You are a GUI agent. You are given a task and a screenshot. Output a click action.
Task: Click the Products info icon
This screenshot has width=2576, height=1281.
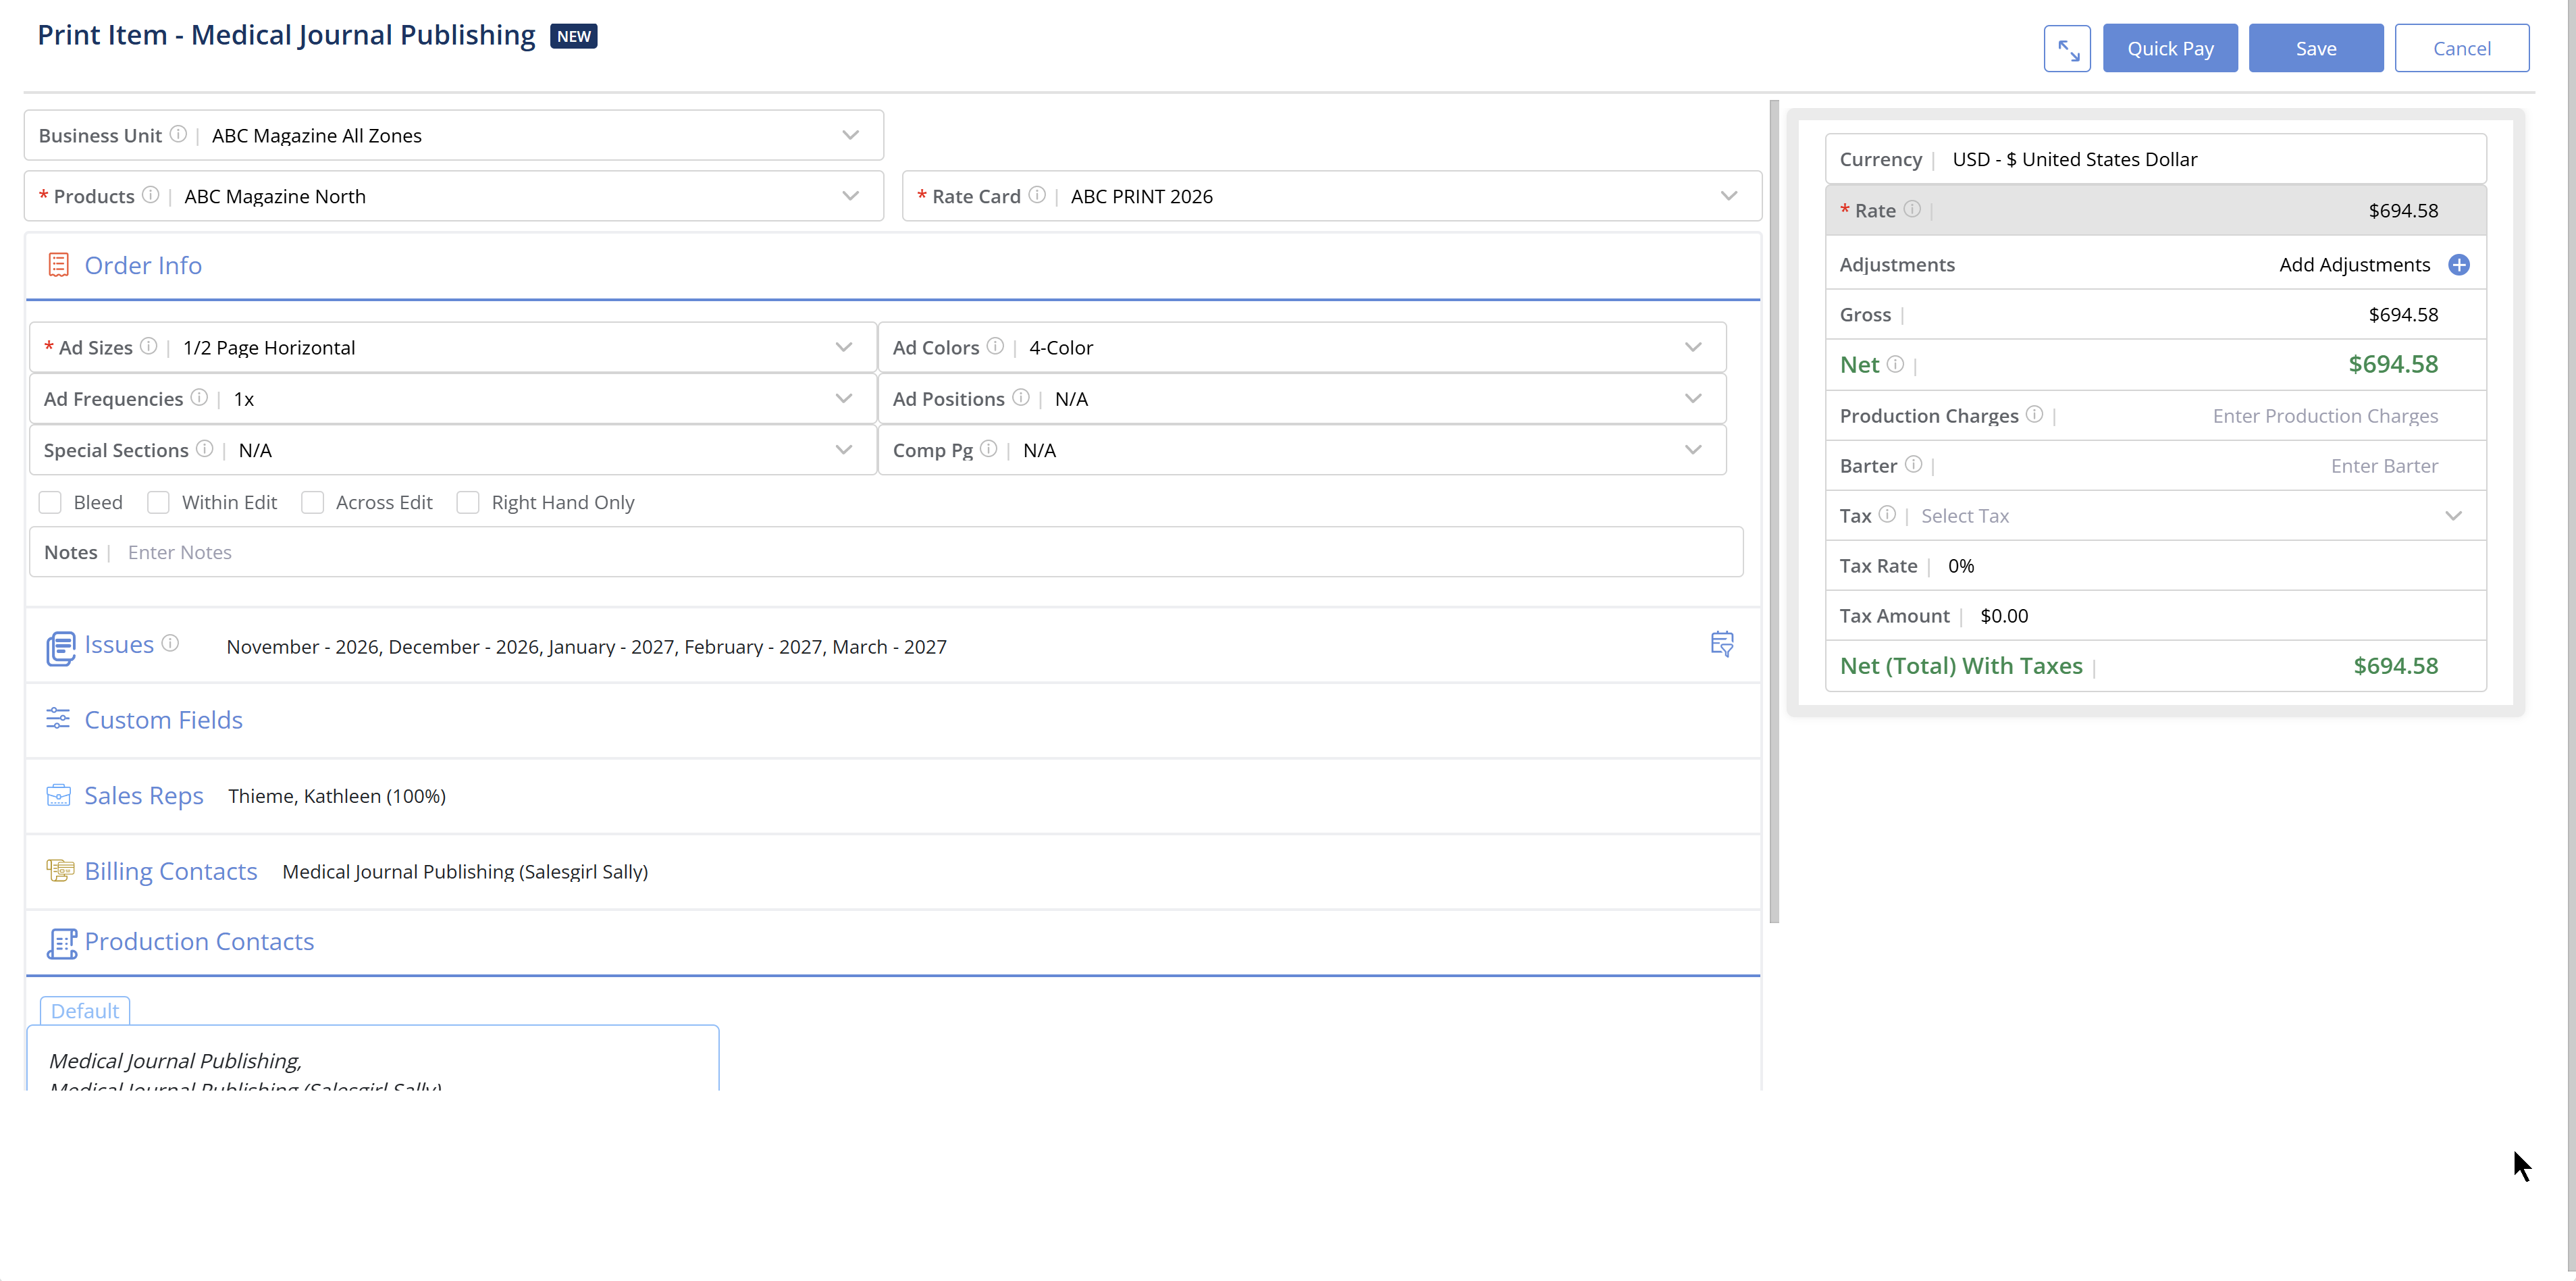(x=150, y=195)
